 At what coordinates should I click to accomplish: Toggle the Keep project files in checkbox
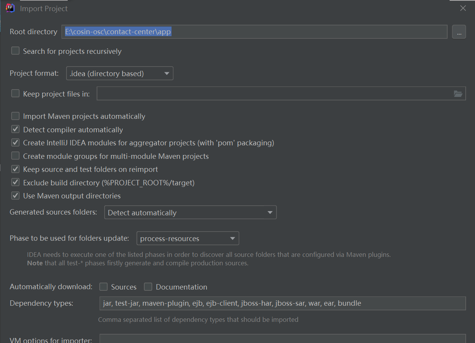click(x=15, y=93)
